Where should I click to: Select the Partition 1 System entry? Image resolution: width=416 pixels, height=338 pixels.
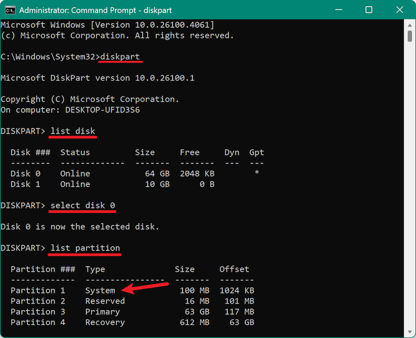tap(62, 290)
